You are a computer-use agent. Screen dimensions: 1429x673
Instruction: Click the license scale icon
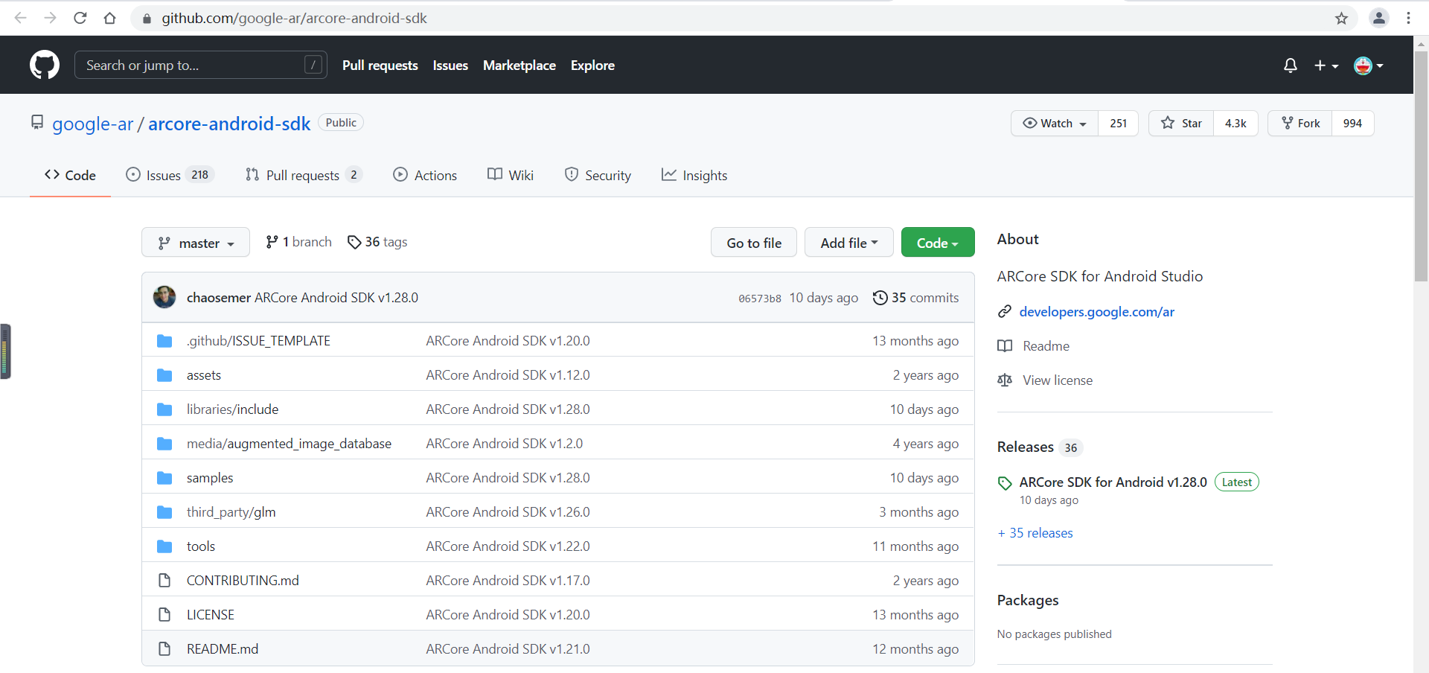tap(1005, 380)
